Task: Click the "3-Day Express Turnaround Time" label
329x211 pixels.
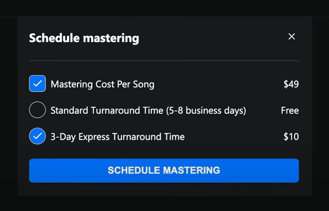Action: [117, 137]
